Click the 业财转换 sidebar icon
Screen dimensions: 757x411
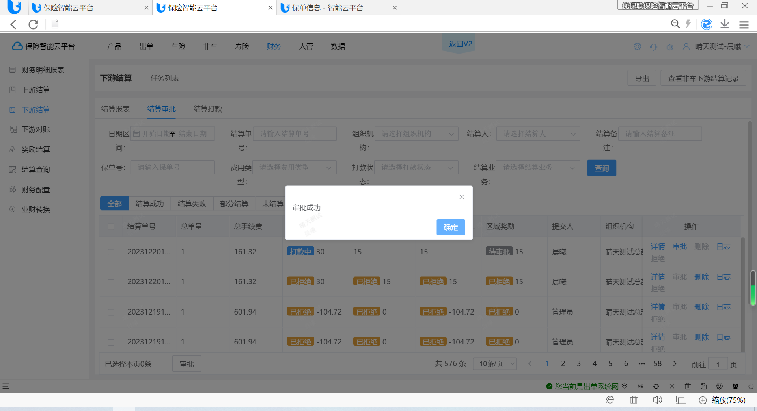tap(13, 209)
